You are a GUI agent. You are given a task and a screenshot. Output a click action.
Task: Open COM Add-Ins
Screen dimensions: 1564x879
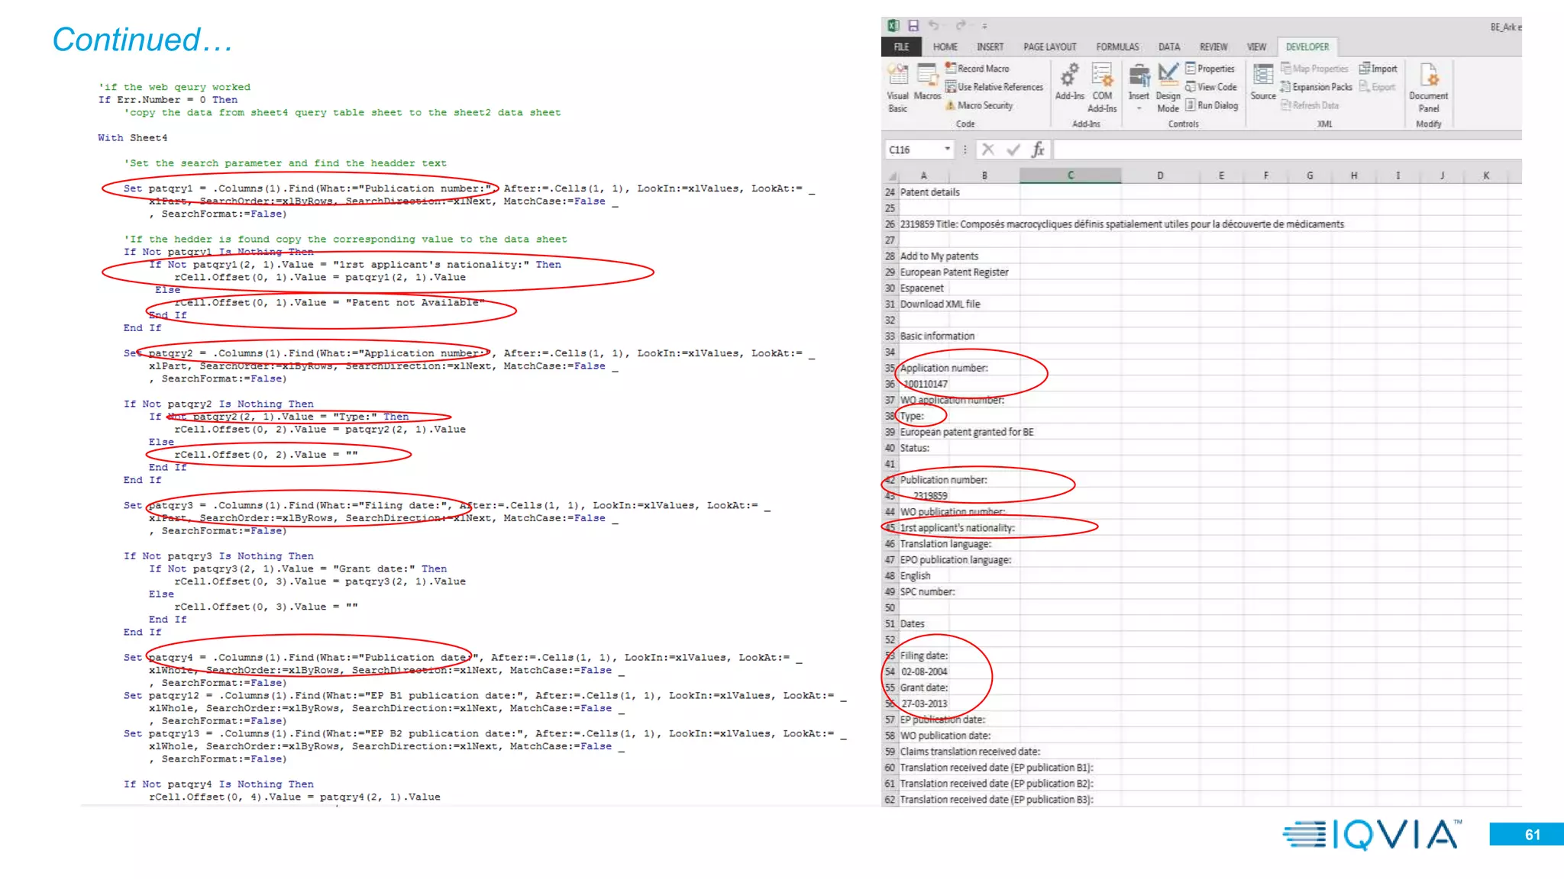point(1102,85)
